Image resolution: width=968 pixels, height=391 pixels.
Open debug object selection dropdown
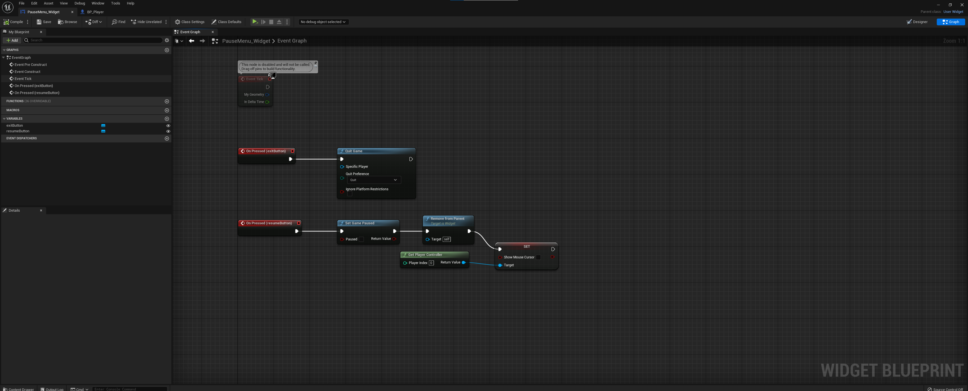[x=323, y=22]
